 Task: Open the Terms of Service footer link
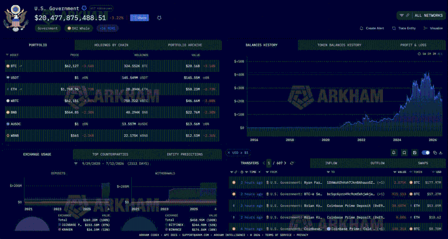coord(278,235)
